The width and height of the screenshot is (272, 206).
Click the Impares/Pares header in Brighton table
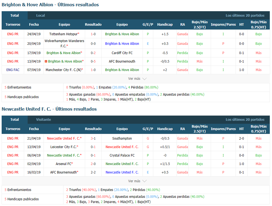click(223, 24)
